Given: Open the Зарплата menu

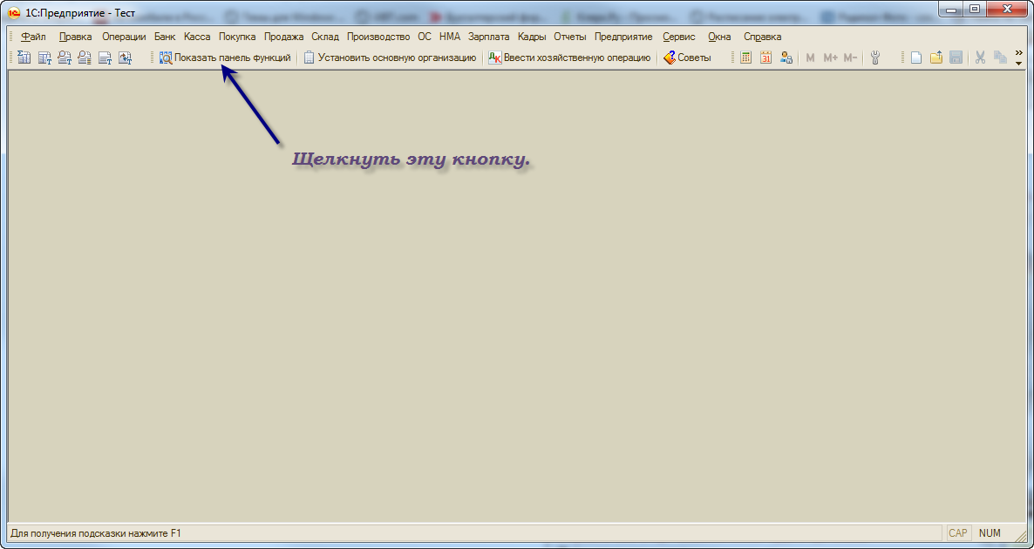Looking at the screenshot, I should (x=488, y=37).
